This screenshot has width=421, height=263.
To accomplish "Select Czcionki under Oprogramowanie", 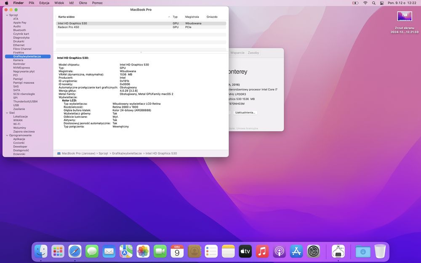I will coord(19,143).
